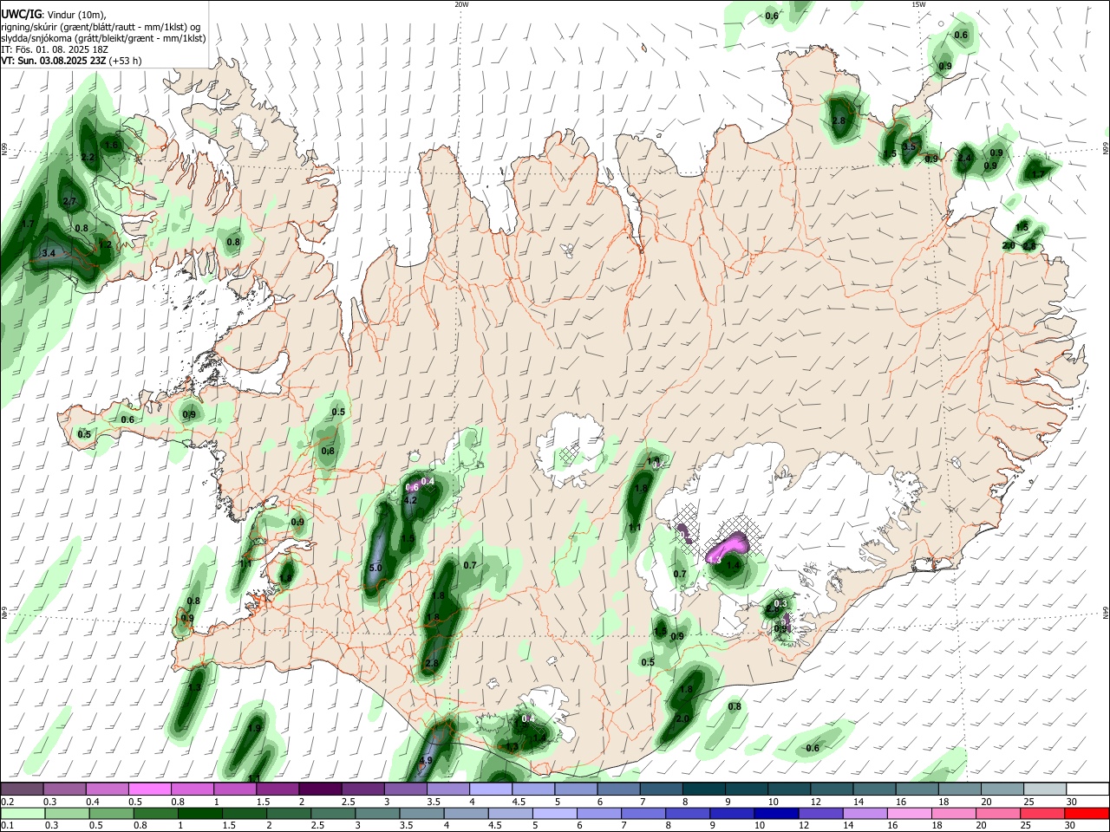This screenshot has width=1110, height=832.
Task: Click the light pink 16 mm rain swatch
Action: pyautogui.click(x=909, y=814)
